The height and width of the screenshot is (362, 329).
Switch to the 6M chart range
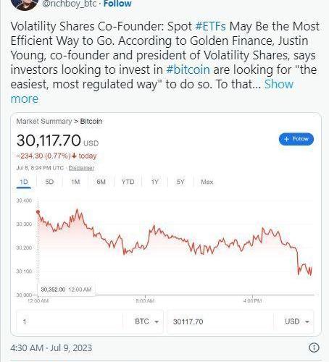click(x=101, y=182)
